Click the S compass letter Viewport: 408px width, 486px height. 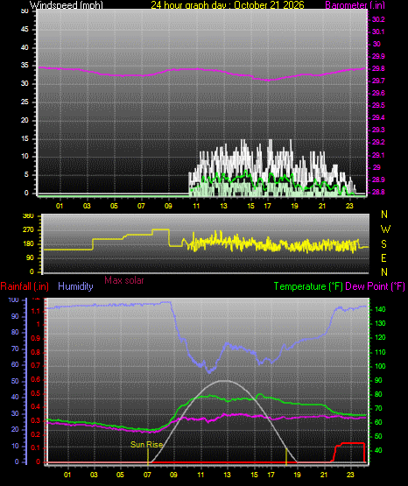[383, 244]
